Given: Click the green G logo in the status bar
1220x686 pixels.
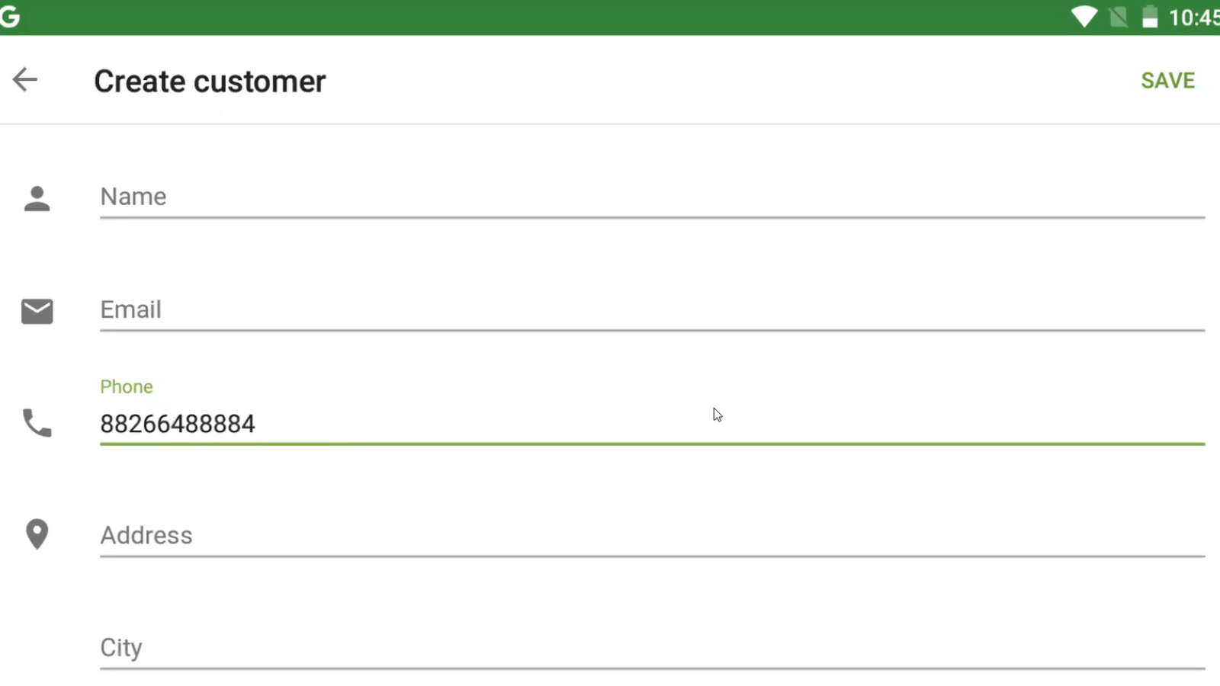Looking at the screenshot, I should [11, 16].
